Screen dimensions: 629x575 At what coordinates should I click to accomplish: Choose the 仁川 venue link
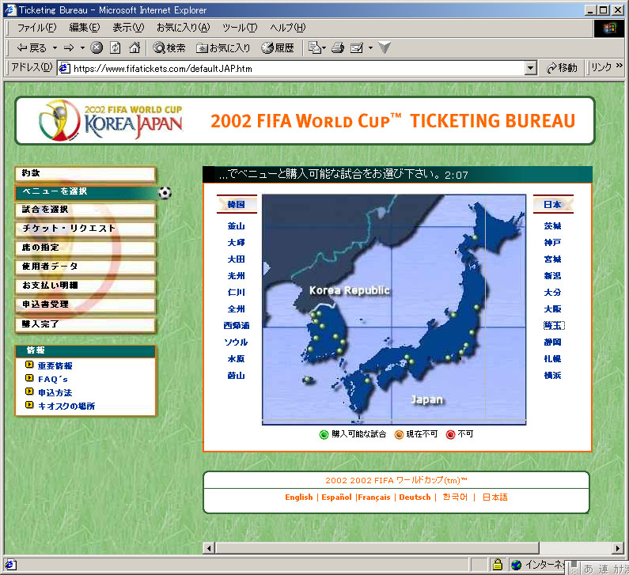[x=237, y=293]
